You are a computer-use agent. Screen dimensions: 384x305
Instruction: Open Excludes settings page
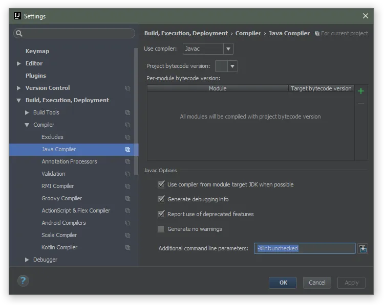[x=52, y=137]
